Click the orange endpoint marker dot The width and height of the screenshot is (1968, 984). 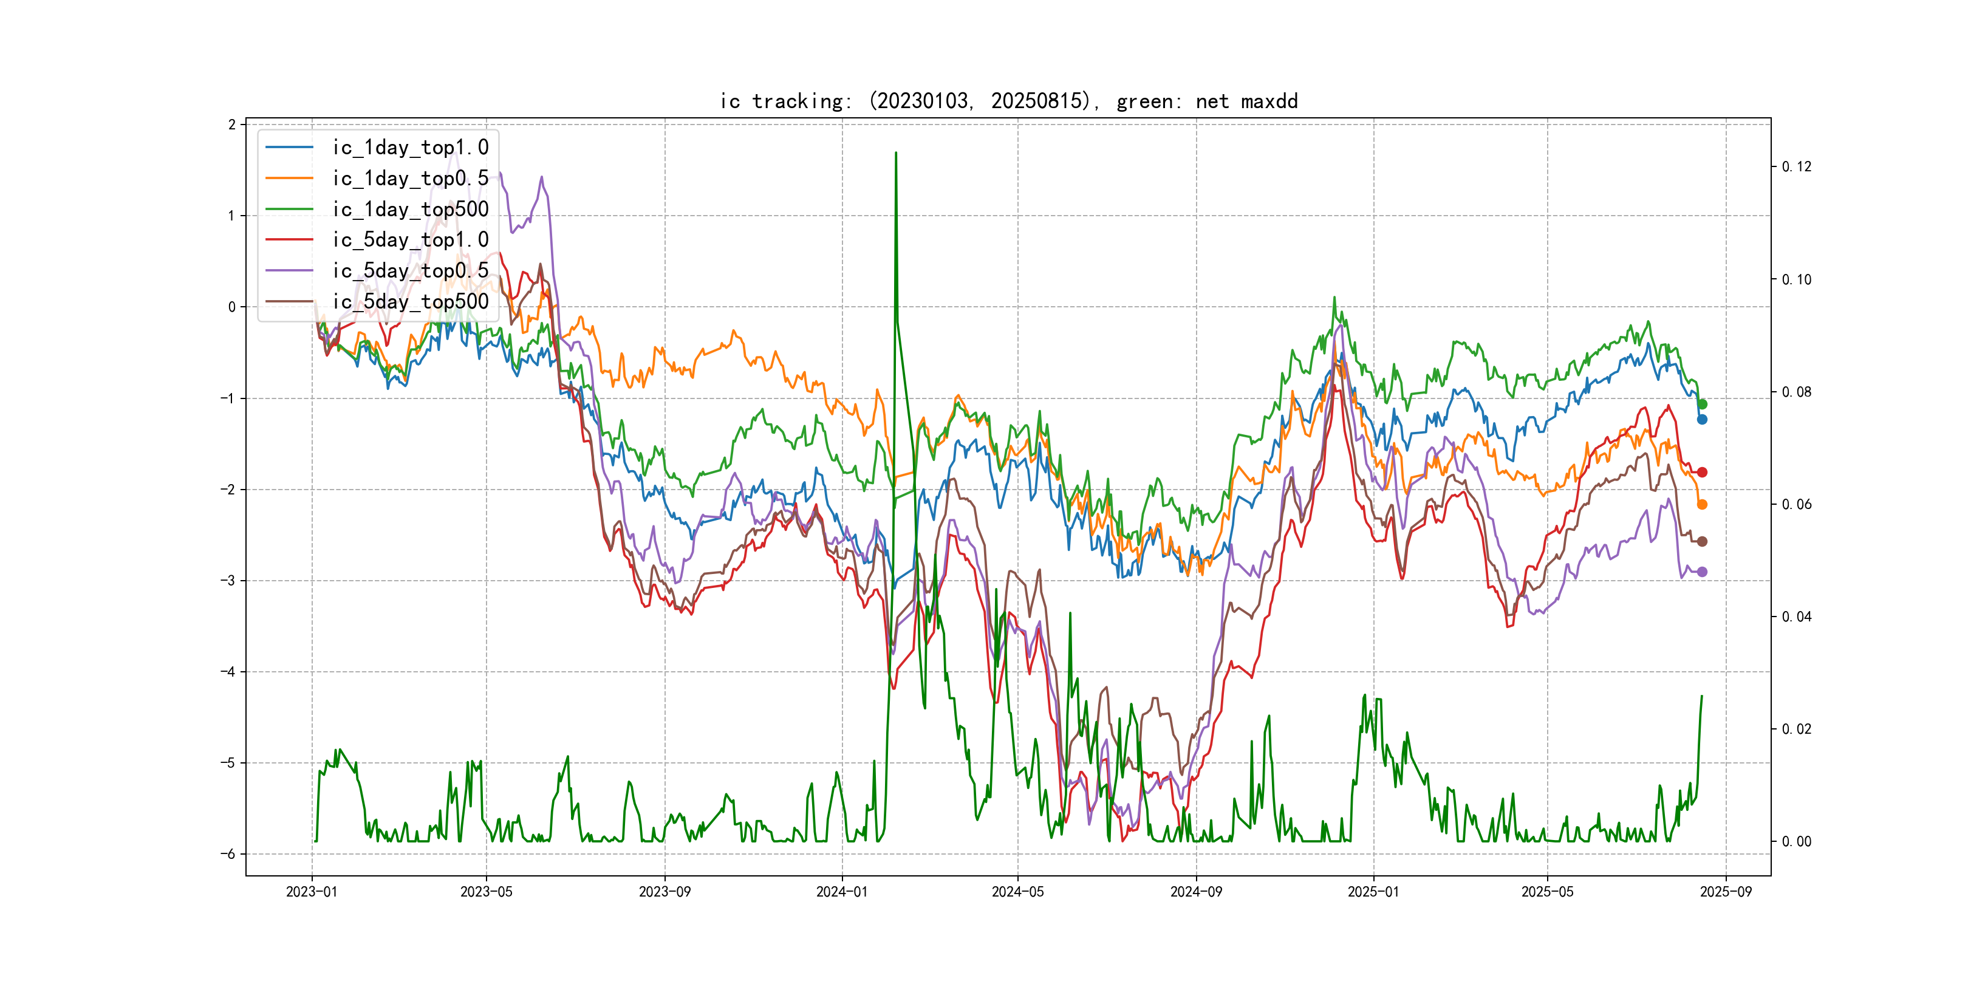[1702, 504]
